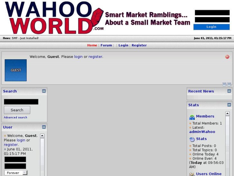Open Login from the navigation menu
This screenshot has height=176, width=234.
[123, 45]
